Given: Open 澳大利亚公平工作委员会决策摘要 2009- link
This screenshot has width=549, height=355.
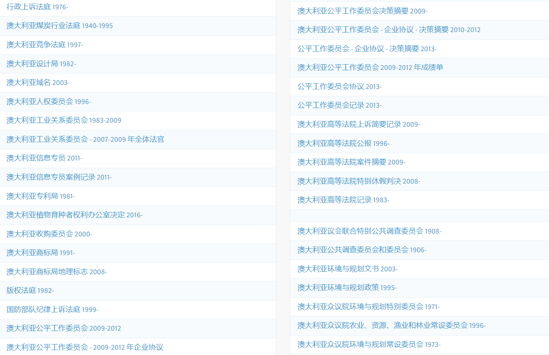Looking at the screenshot, I should tap(362, 11).
